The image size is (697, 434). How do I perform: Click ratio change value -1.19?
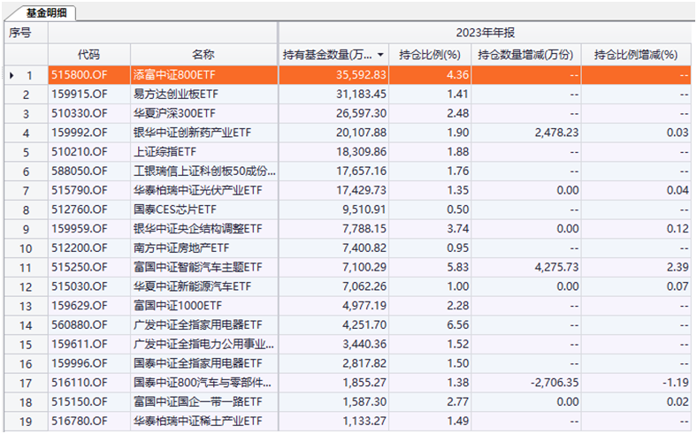(675, 383)
